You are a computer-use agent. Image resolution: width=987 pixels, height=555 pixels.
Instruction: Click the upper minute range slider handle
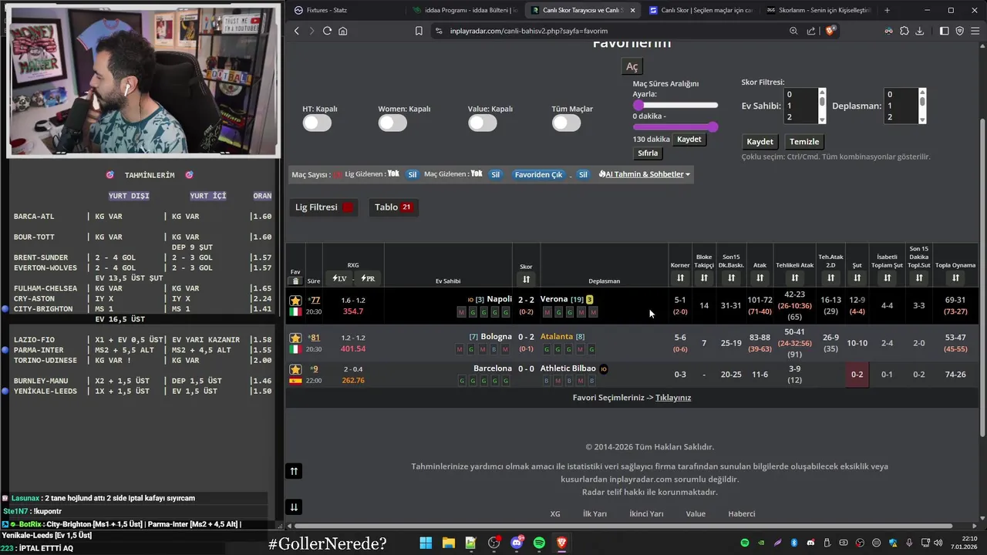pyautogui.click(x=638, y=105)
